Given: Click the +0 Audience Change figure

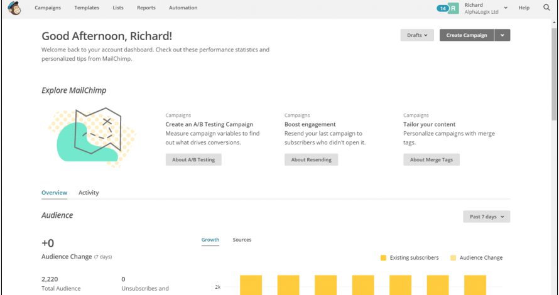Looking at the screenshot, I should 48,243.
